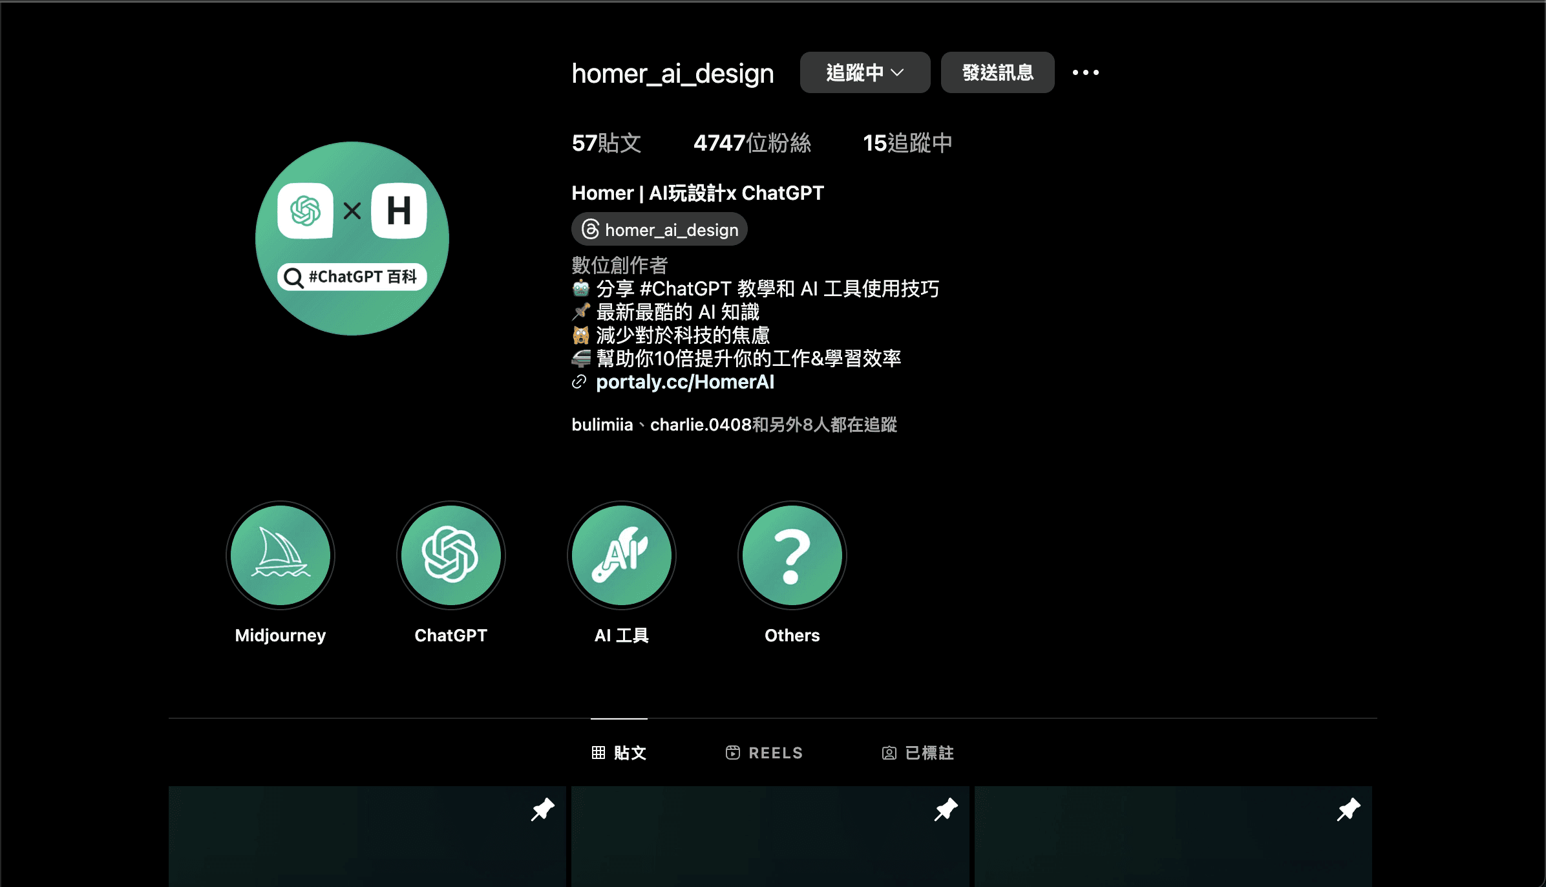Screen dimensions: 1546x887
Task: Click the link chain icon beside portaly.cc
Action: click(x=579, y=382)
